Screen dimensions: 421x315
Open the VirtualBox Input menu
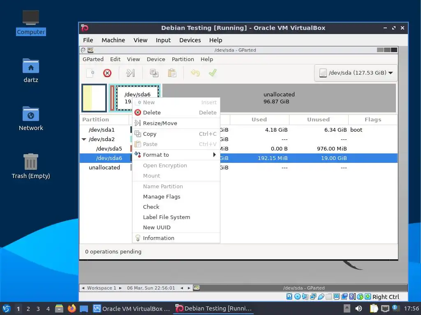pyautogui.click(x=163, y=40)
